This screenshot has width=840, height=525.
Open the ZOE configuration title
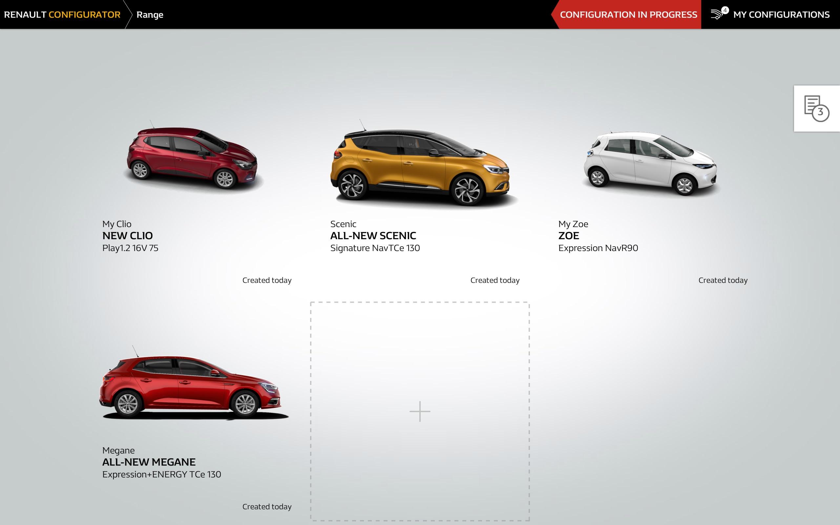pos(569,236)
